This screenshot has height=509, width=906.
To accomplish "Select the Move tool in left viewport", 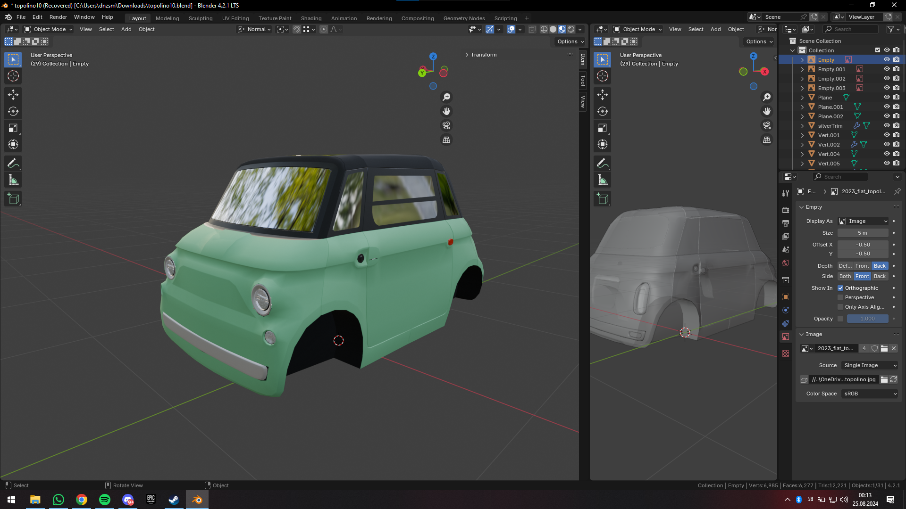I will point(13,95).
